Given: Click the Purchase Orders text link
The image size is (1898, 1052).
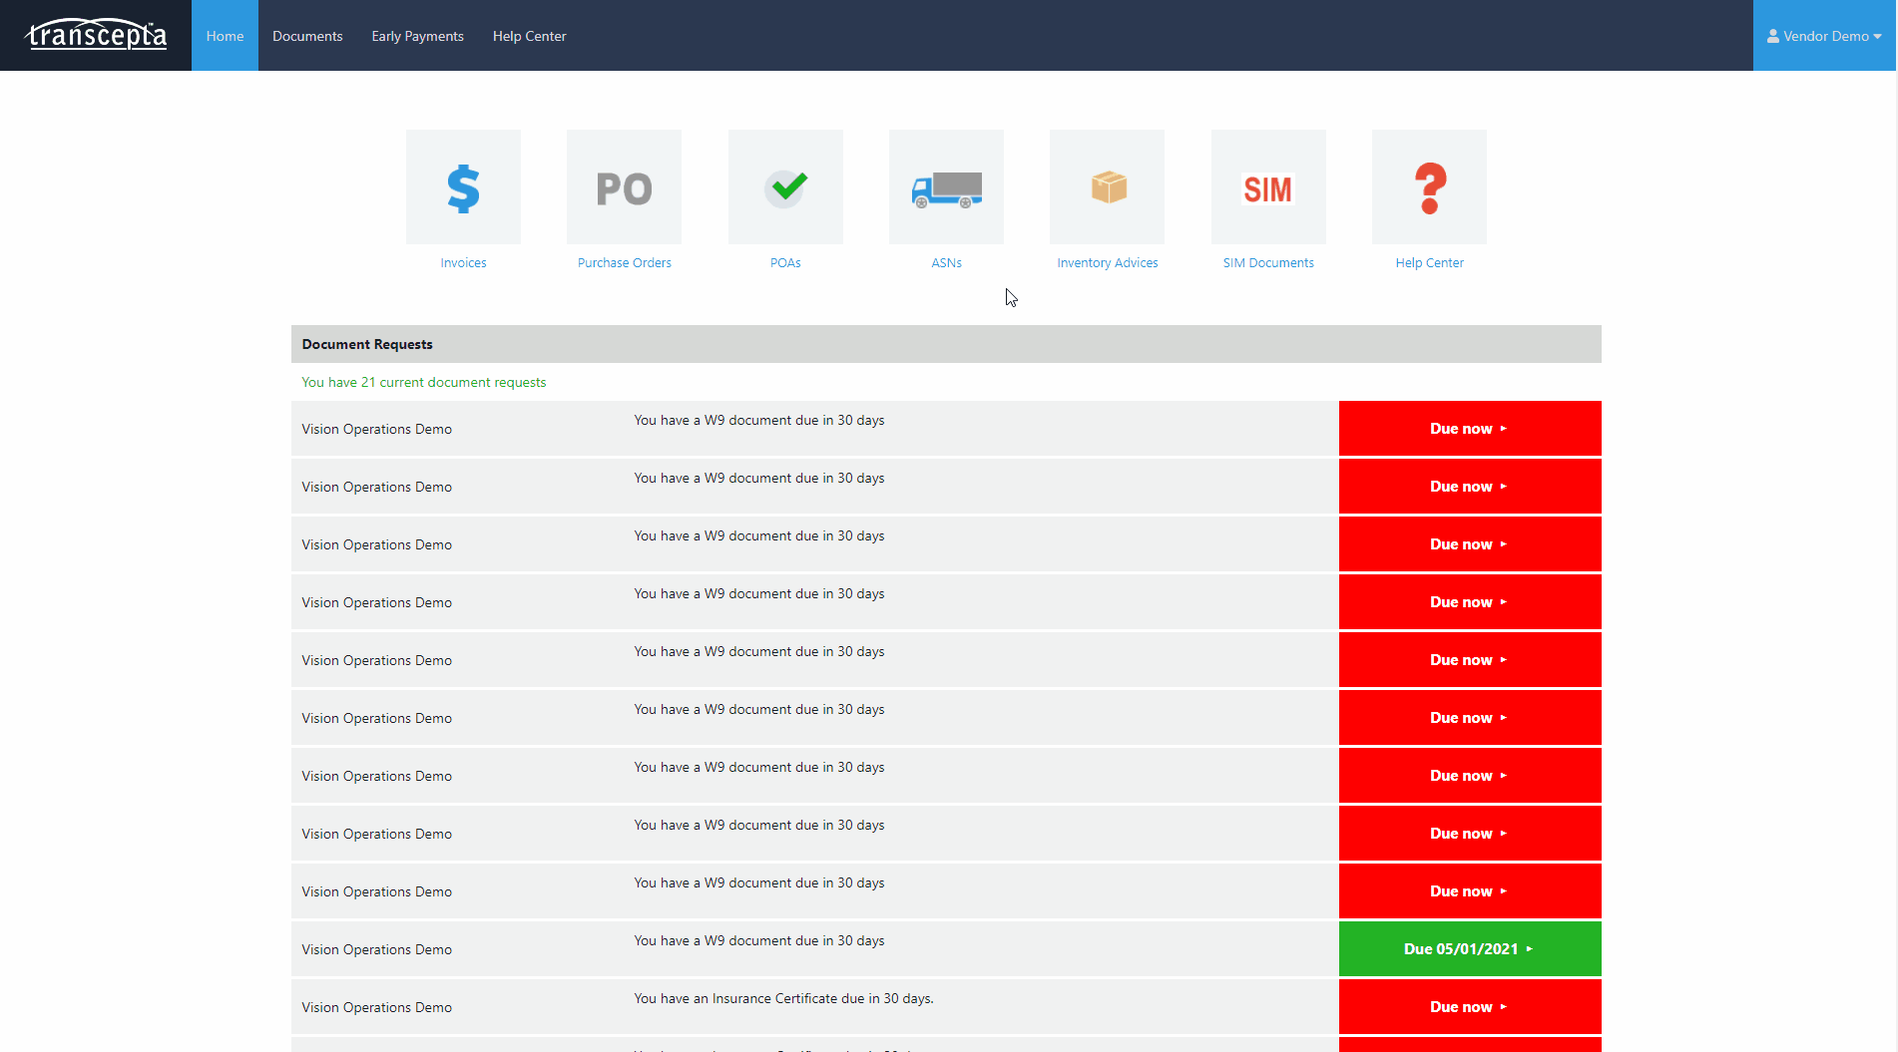Looking at the screenshot, I should 624,263.
